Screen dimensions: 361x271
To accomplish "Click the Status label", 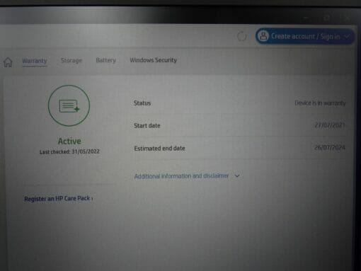I will coord(142,103).
